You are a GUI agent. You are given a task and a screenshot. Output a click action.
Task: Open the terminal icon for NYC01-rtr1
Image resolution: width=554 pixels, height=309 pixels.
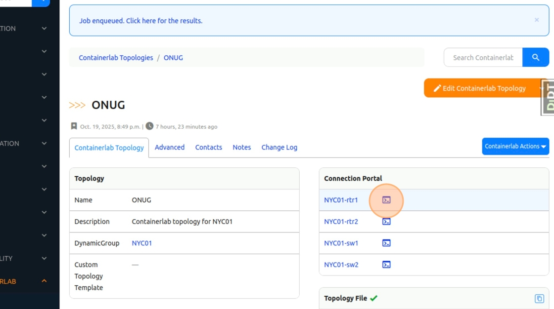(x=386, y=200)
